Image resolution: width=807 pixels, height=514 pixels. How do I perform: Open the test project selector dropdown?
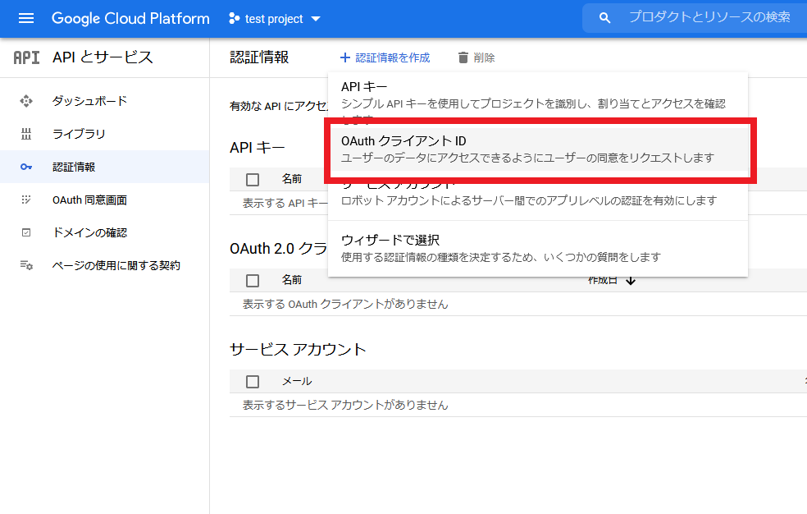coord(275,19)
